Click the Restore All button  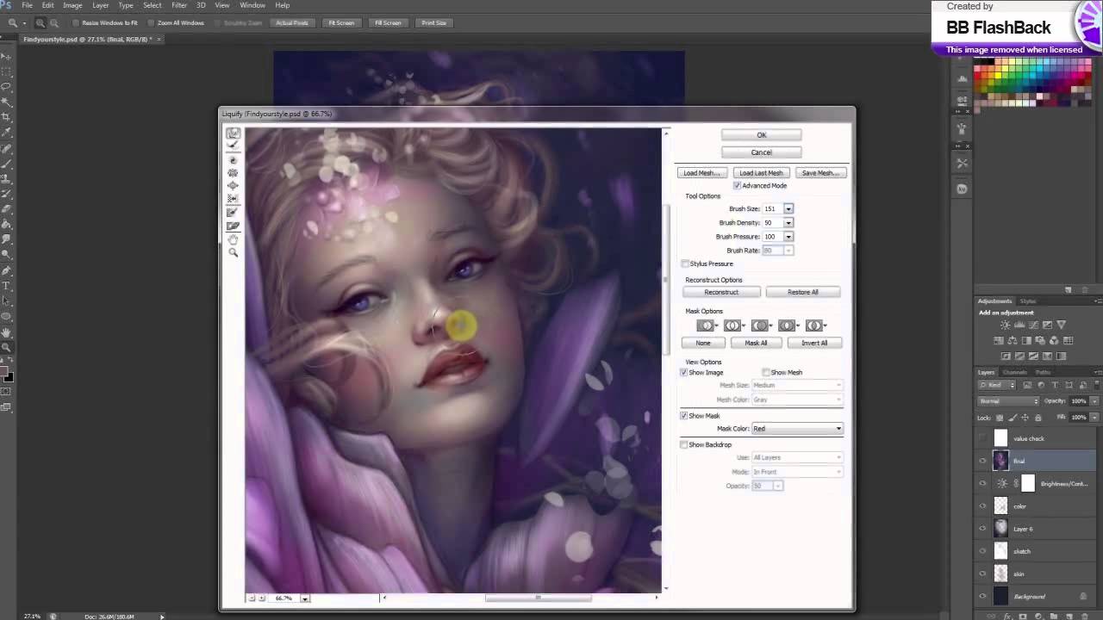coord(803,292)
